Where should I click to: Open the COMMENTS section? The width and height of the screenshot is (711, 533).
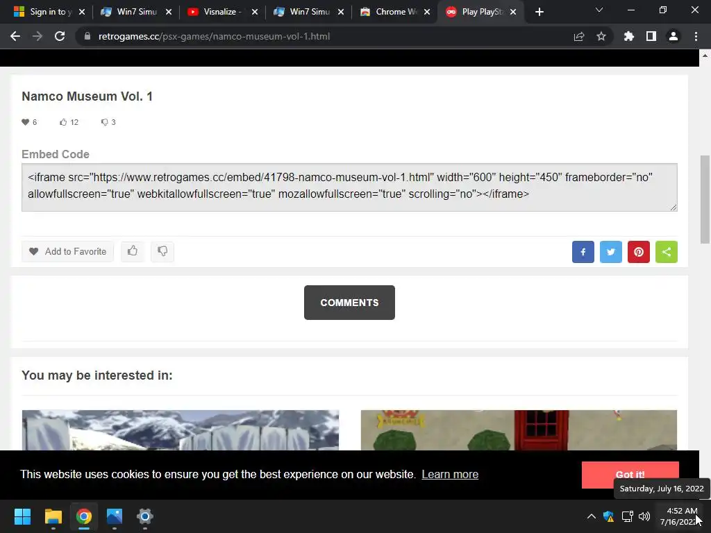point(349,303)
